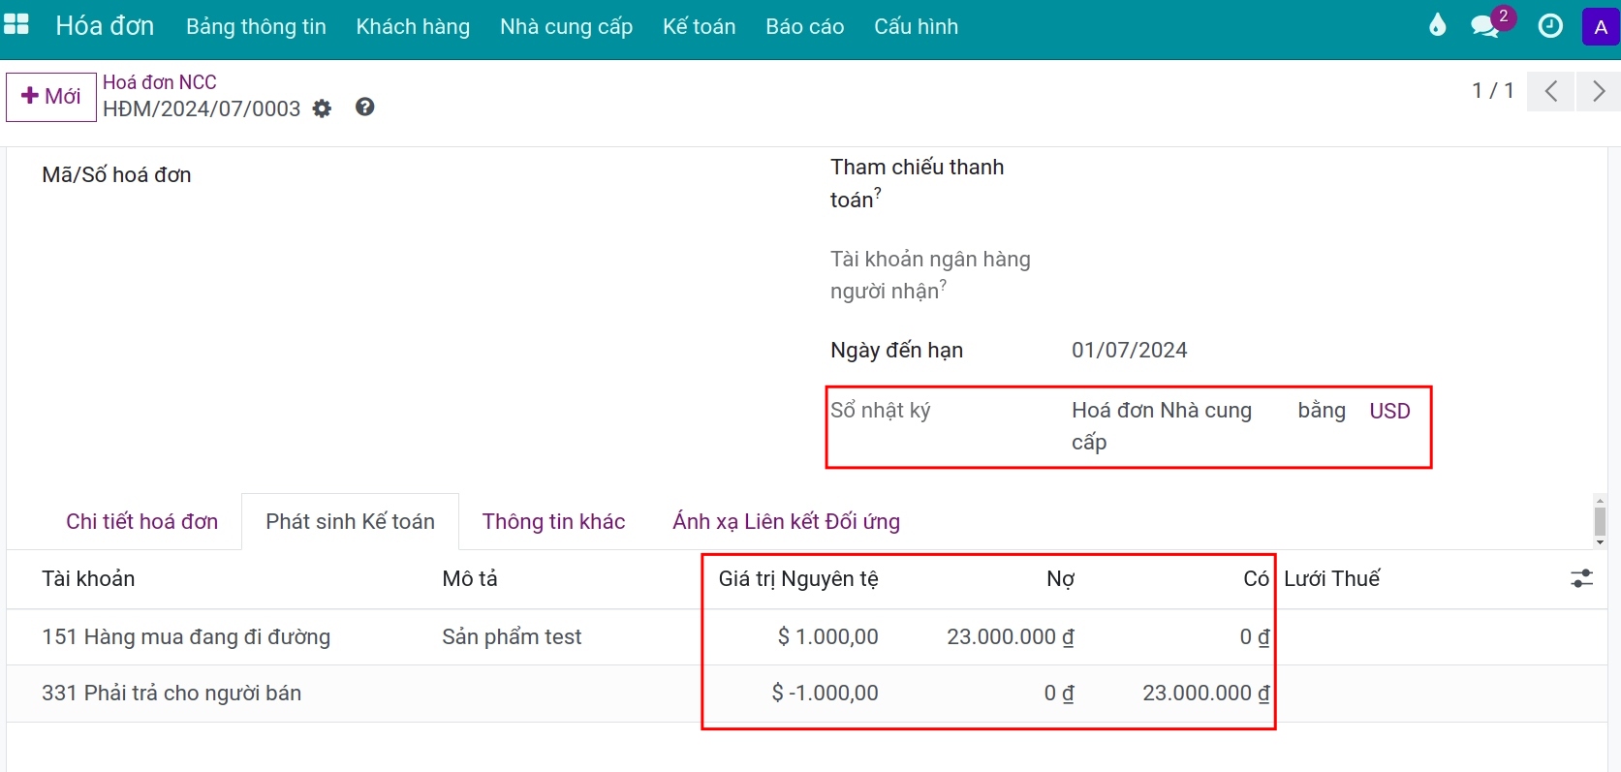This screenshot has width=1621, height=772.
Task: Select the Phát sinh Kế toán tab
Action: coord(350,521)
